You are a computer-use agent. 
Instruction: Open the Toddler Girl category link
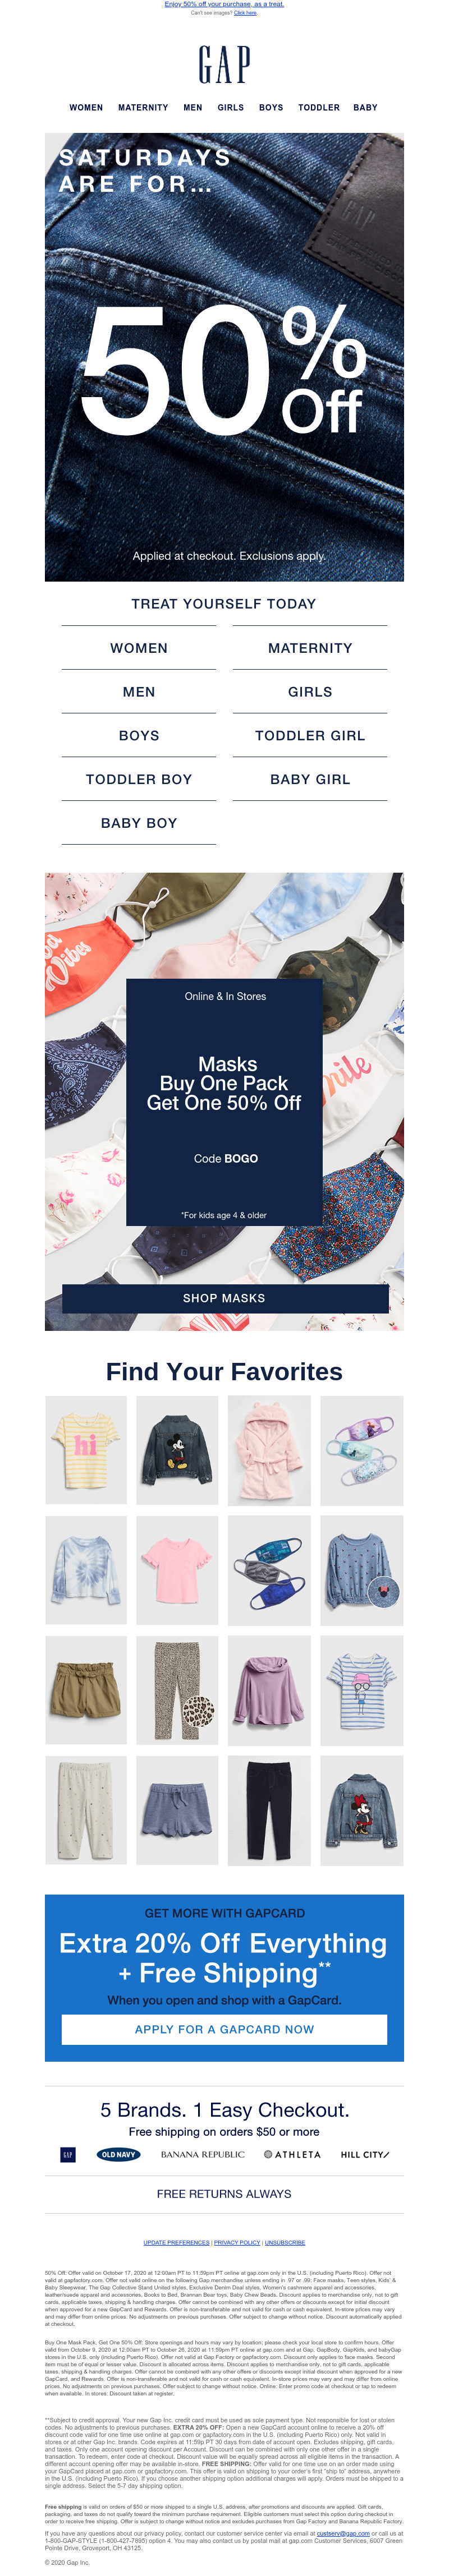click(310, 735)
